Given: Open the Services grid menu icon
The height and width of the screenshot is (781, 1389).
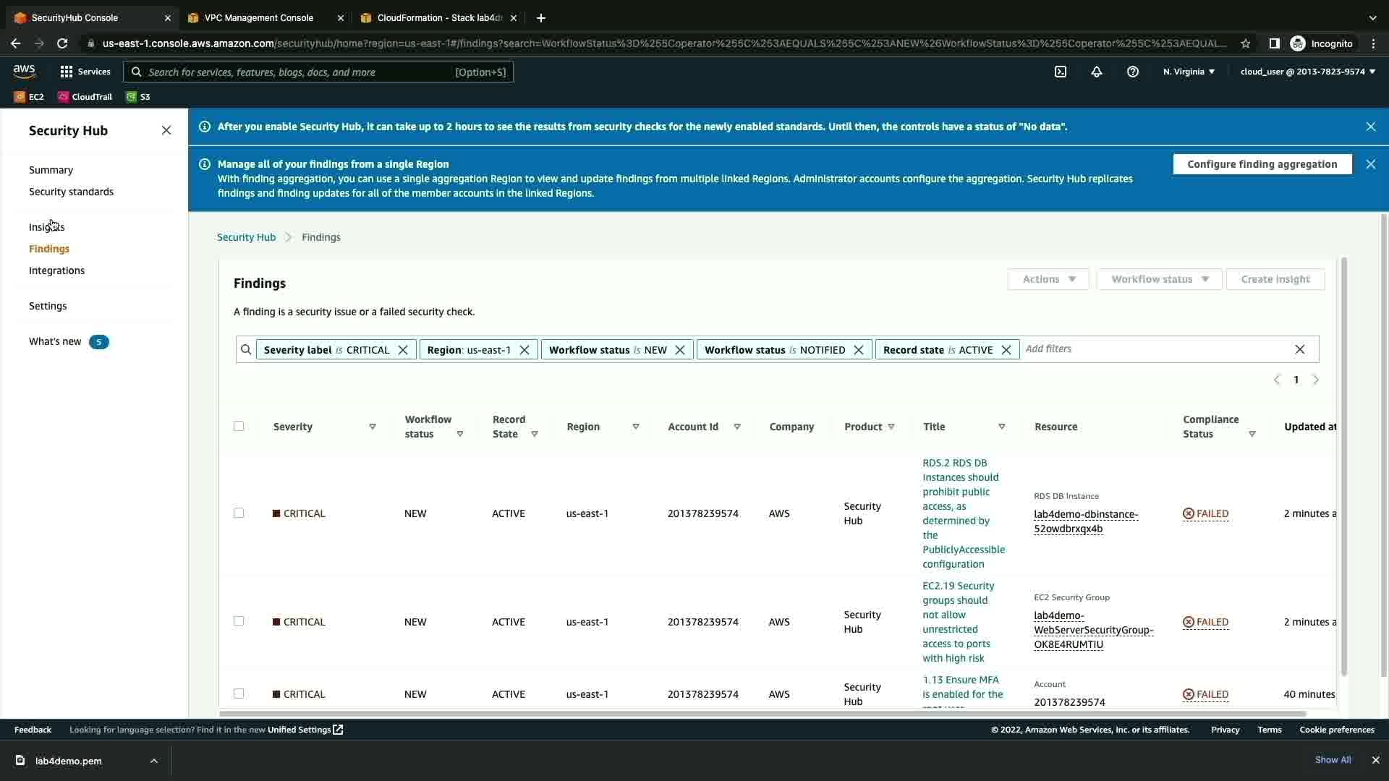Looking at the screenshot, I should (x=67, y=72).
